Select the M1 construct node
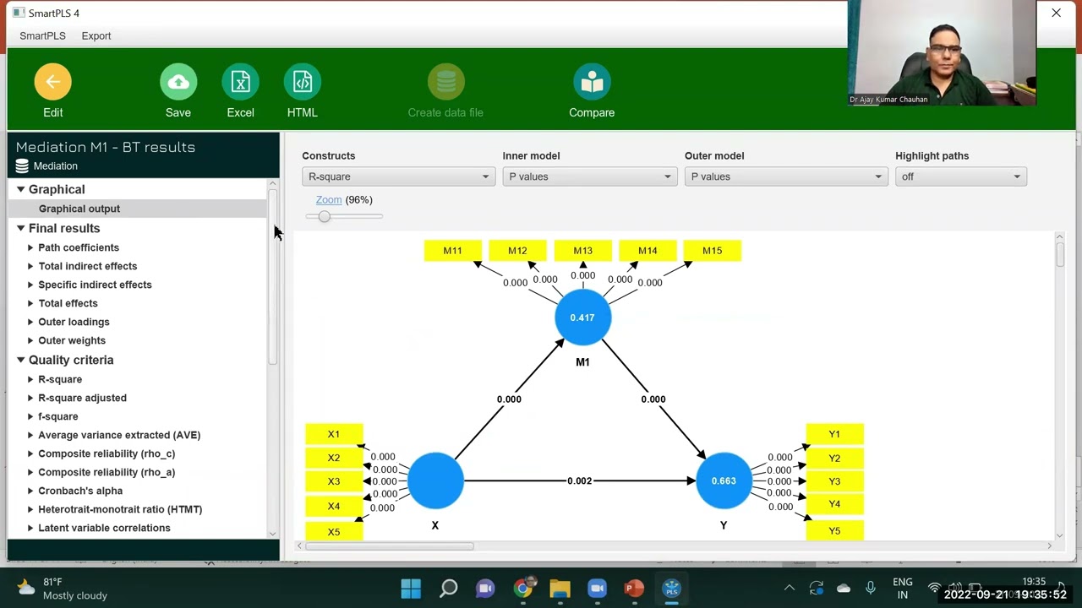 click(582, 318)
